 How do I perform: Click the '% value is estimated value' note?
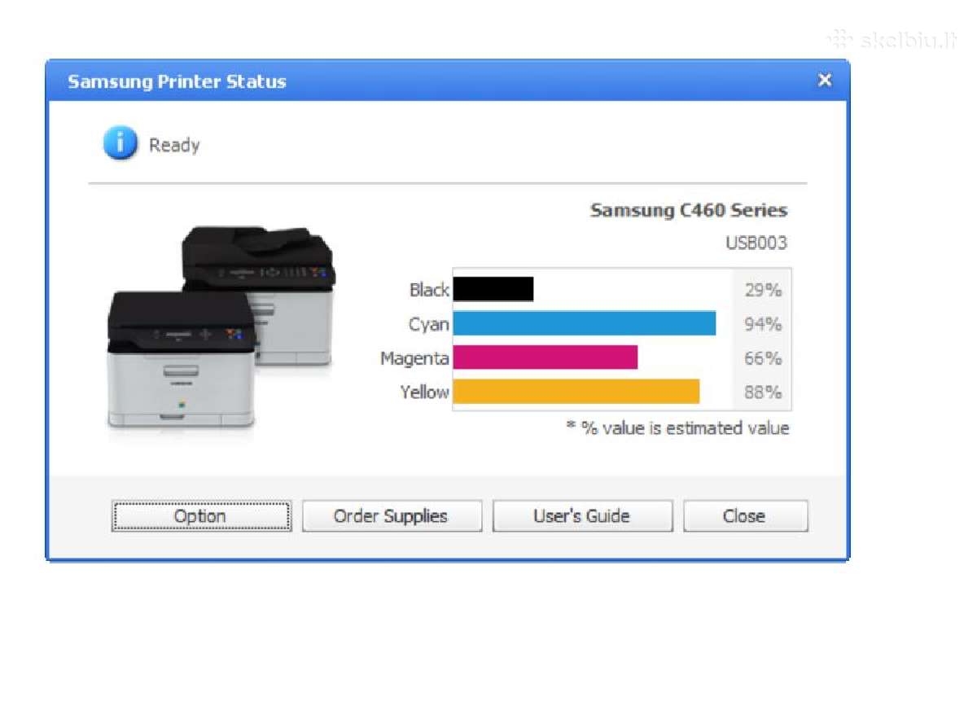[678, 428]
